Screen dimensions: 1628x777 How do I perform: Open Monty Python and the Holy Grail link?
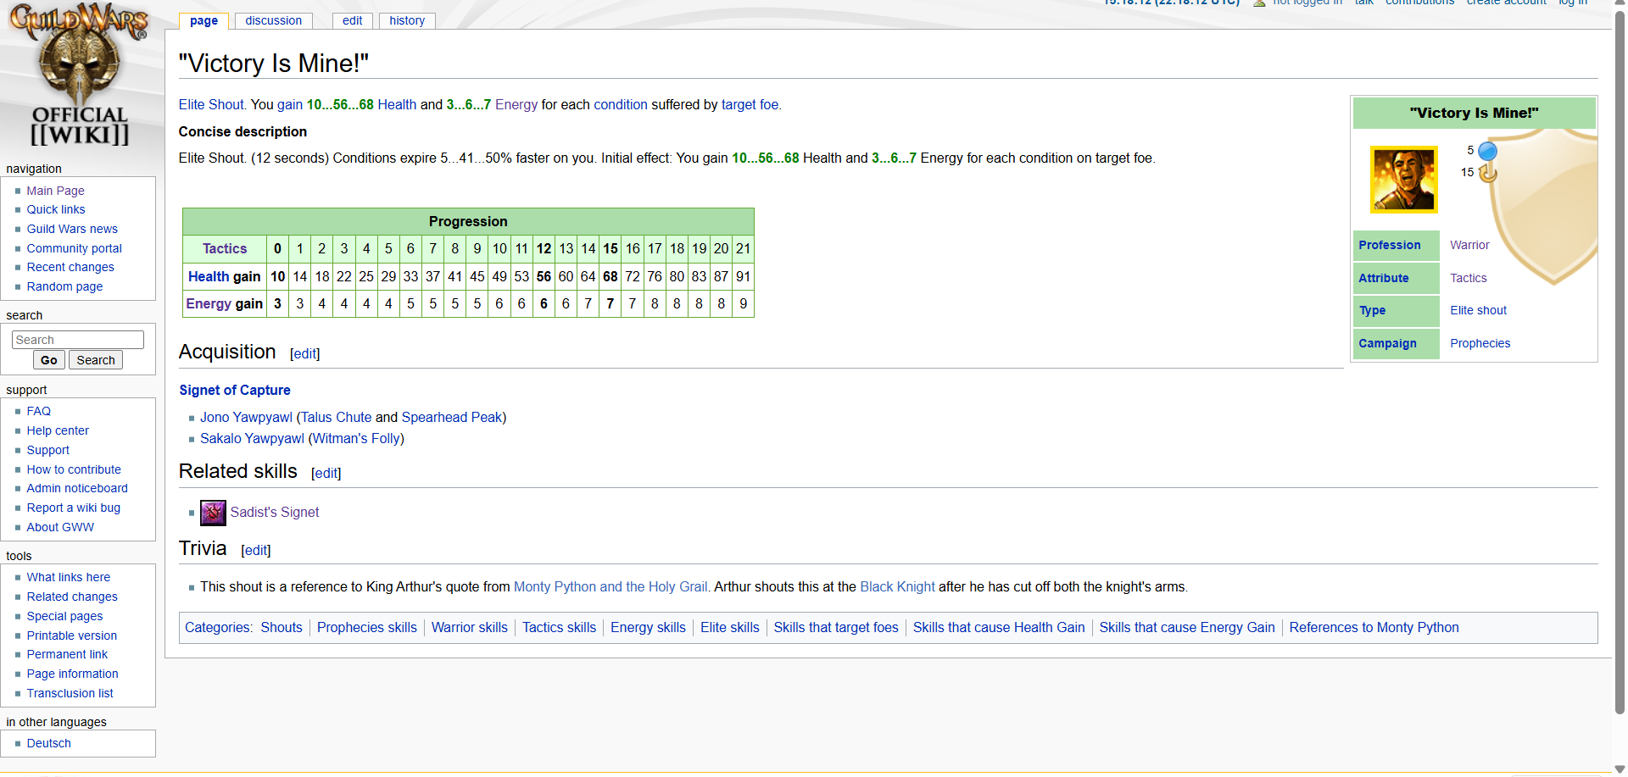[x=610, y=587]
